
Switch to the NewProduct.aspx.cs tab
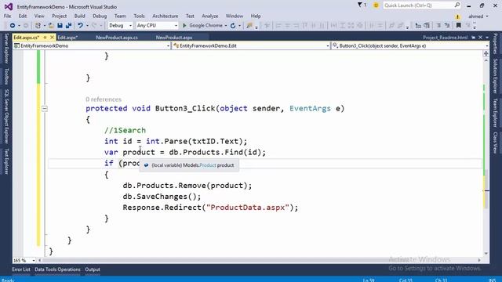tap(117, 38)
